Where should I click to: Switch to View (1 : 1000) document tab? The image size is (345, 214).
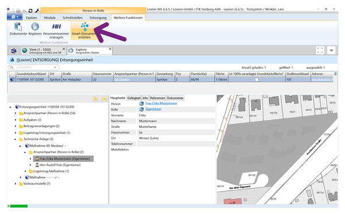click(x=43, y=51)
